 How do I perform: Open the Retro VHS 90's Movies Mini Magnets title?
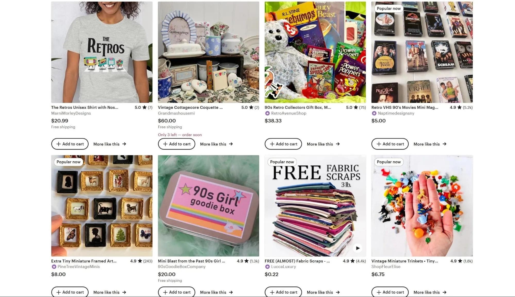404,107
